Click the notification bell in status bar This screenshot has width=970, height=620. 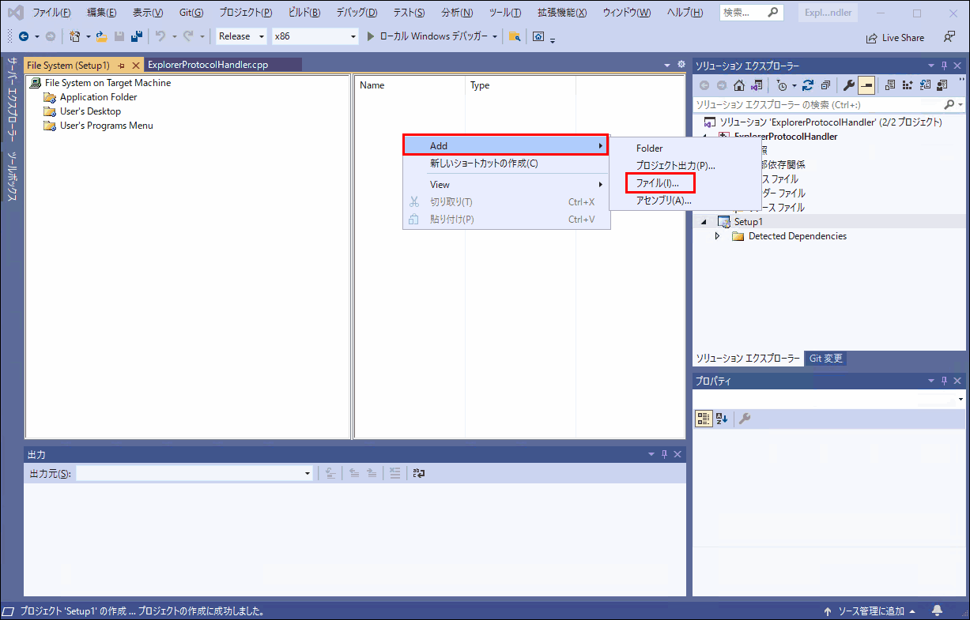(937, 611)
